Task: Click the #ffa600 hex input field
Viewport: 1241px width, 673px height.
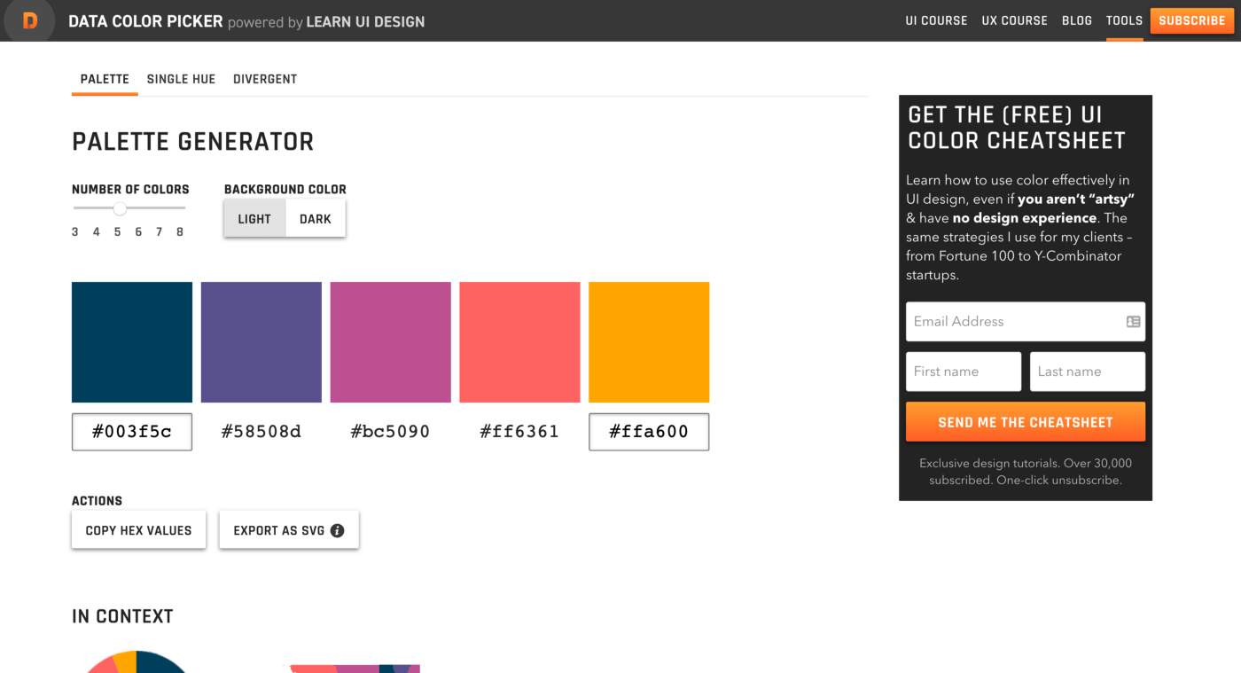Action: coord(649,432)
